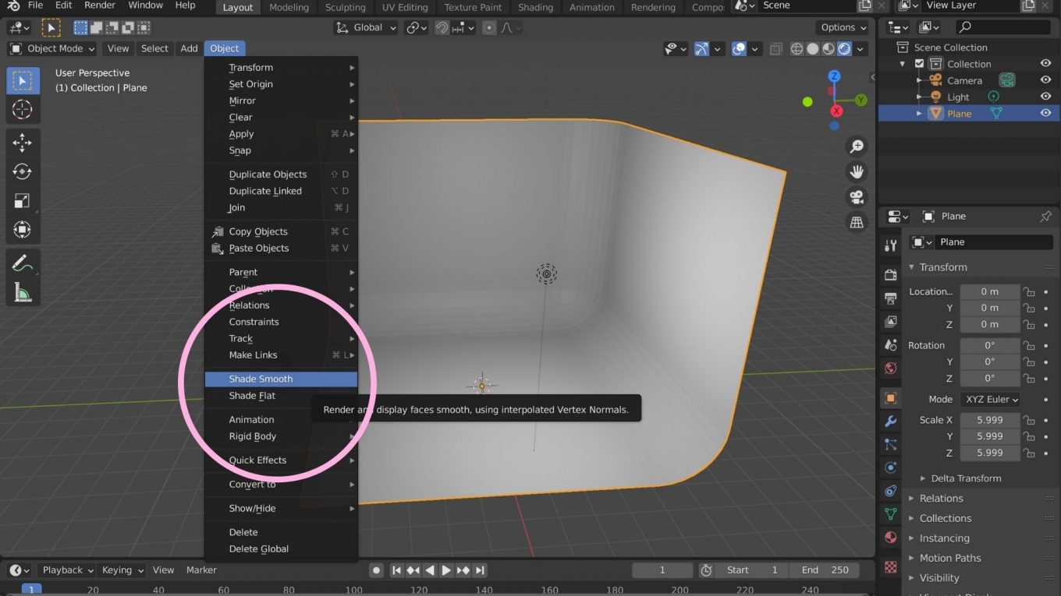Open the Transform Orientation Global dropdown
The height and width of the screenshot is (596, 1061).
coord(367,27)
